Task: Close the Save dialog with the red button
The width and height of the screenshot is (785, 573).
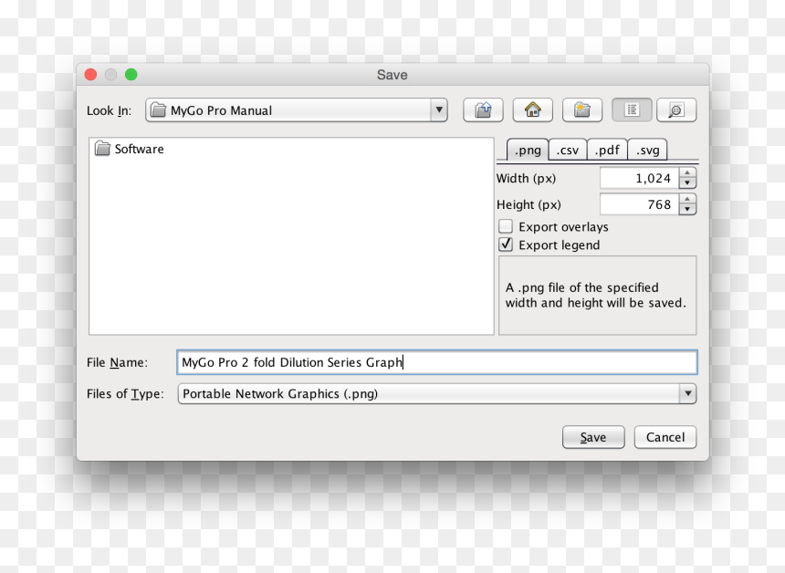Action: (x=90, y=75)
